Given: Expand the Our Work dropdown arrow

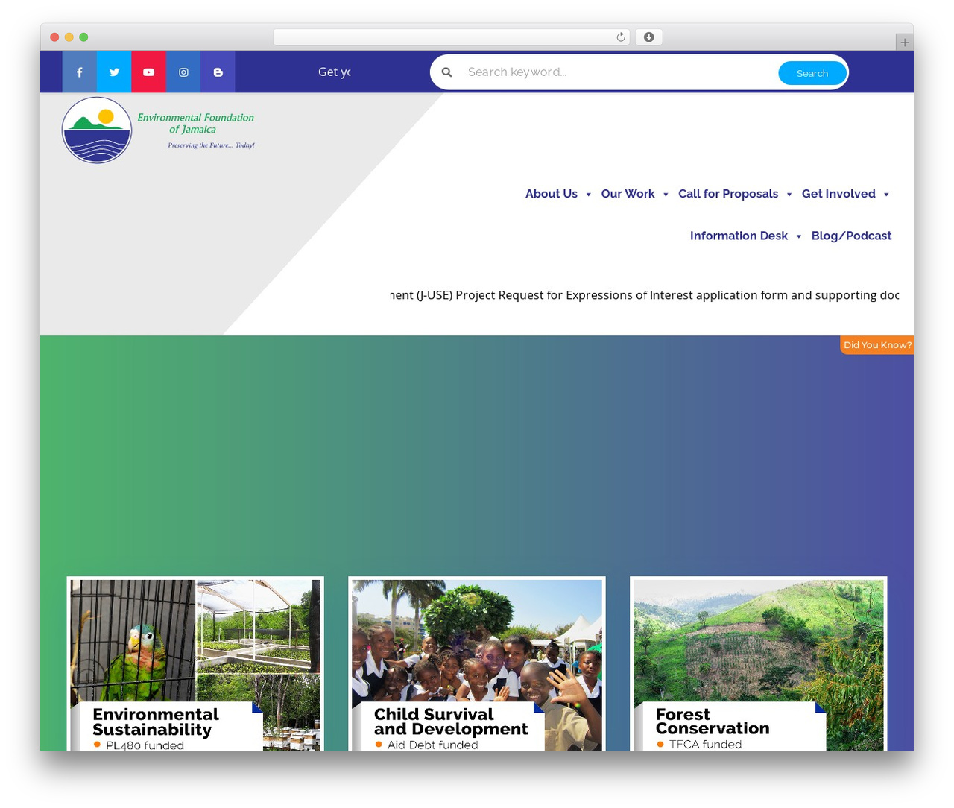Looking at the screenshot, I should 666,195.
